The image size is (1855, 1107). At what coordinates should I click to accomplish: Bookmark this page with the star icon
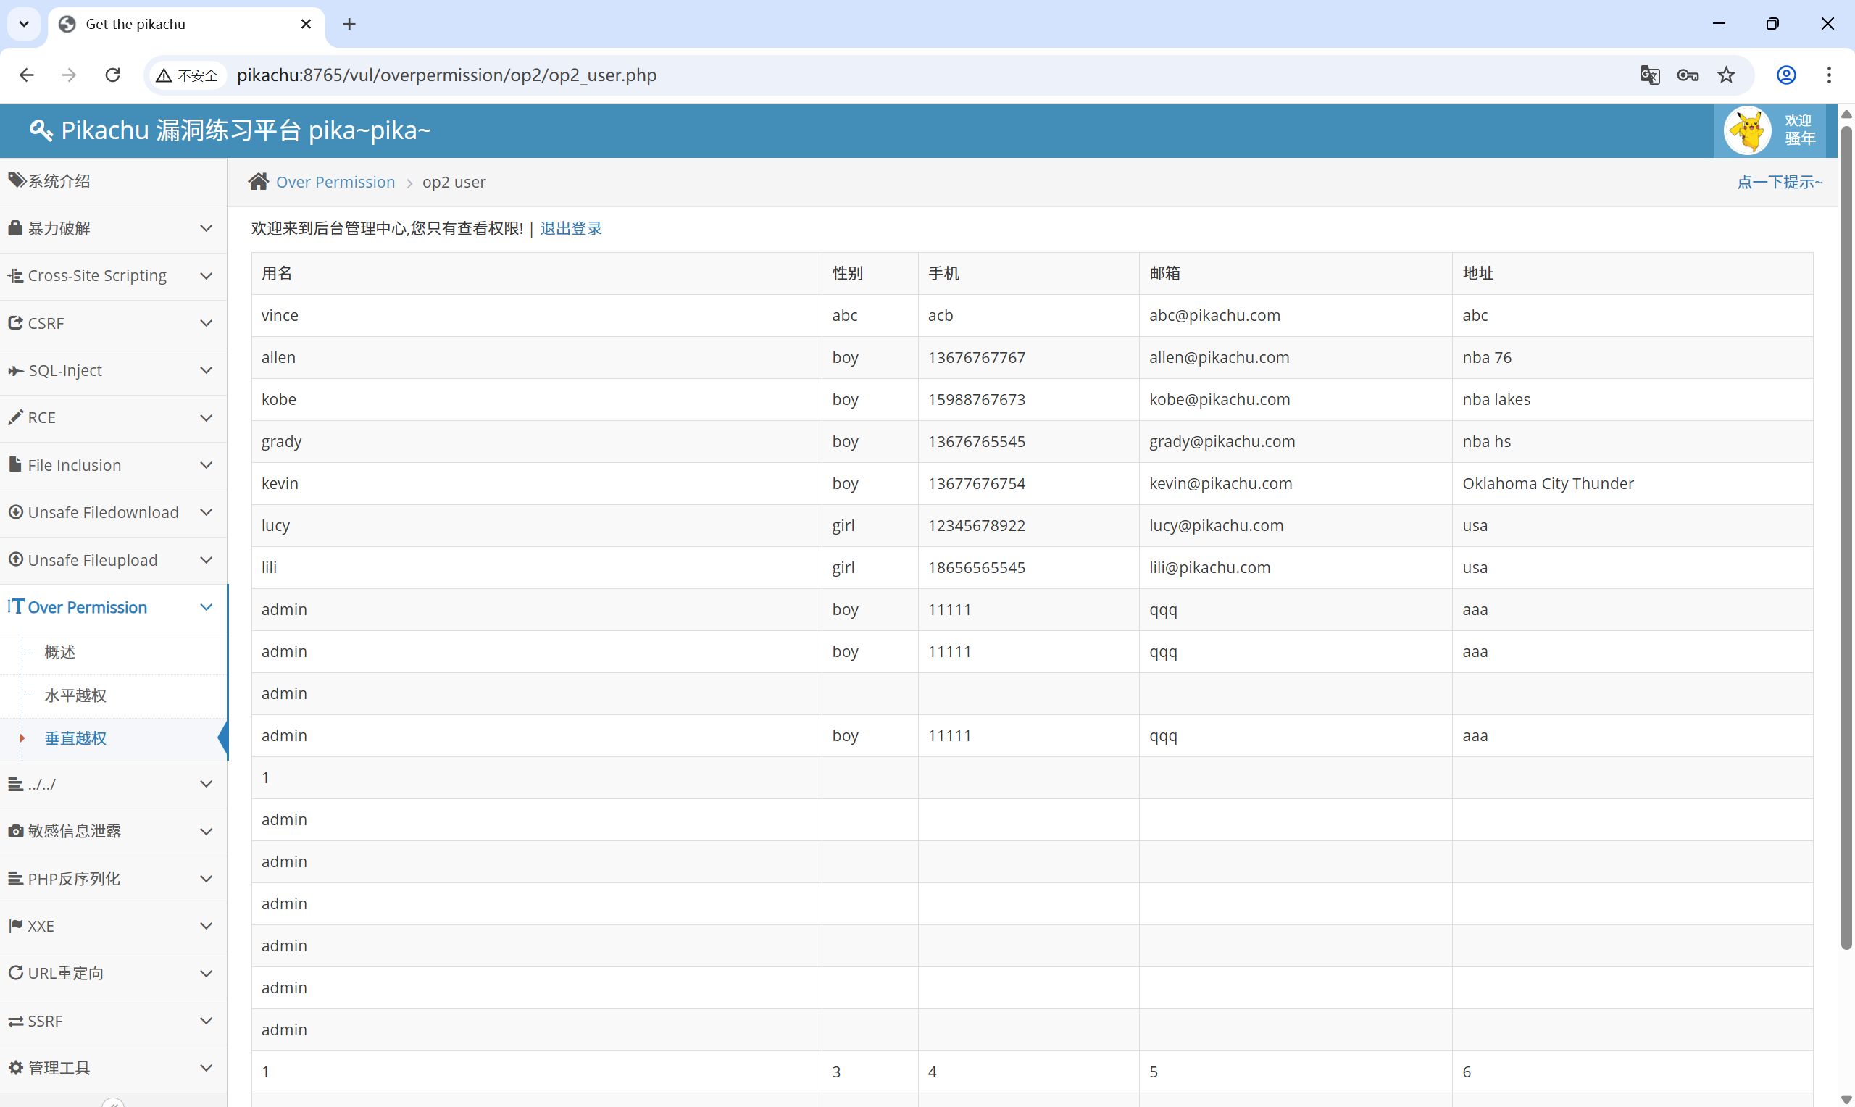pyautogui.click(x=1726, y=75)
